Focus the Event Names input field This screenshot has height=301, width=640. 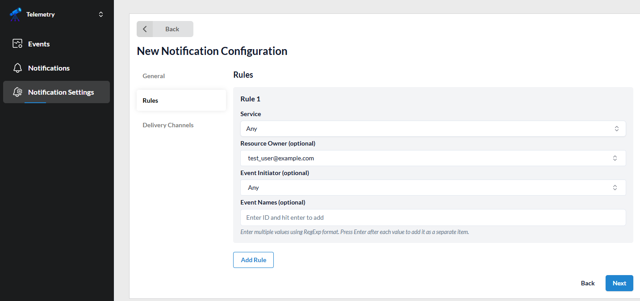[432, 217]
